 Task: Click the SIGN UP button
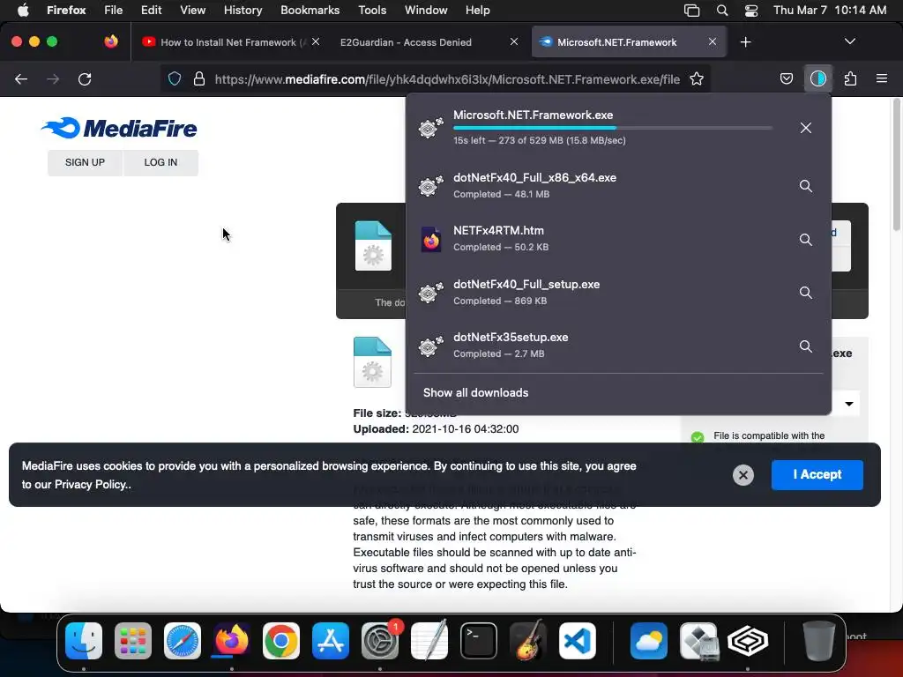(x=85, y=162)
